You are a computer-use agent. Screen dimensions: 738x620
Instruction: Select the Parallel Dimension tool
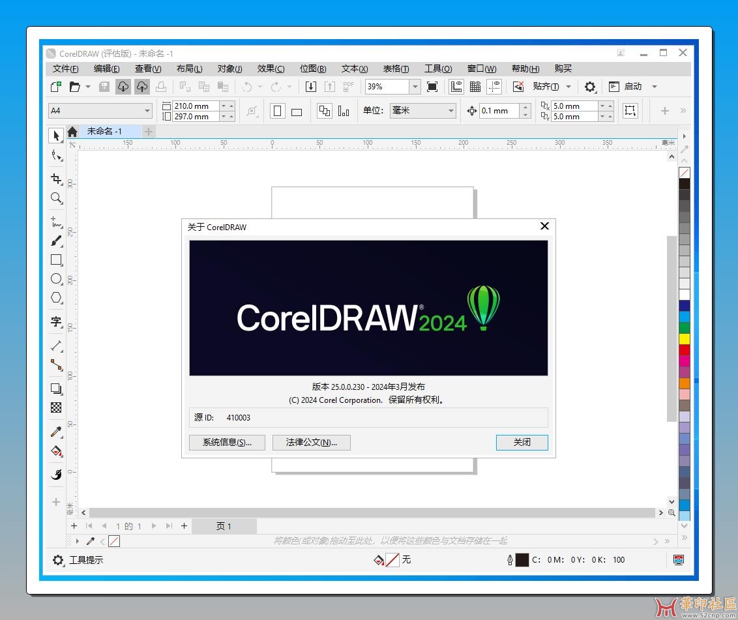pyautogui.click(x=56, y=346)
